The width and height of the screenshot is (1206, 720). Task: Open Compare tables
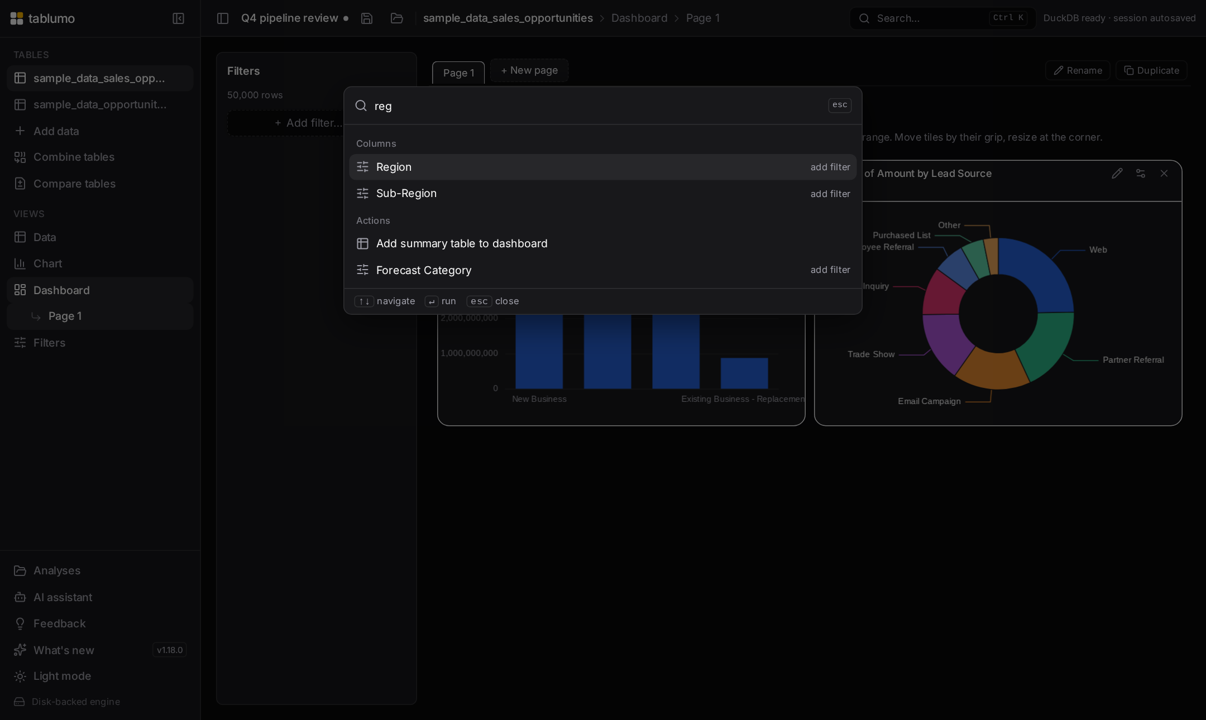(100, 184)
